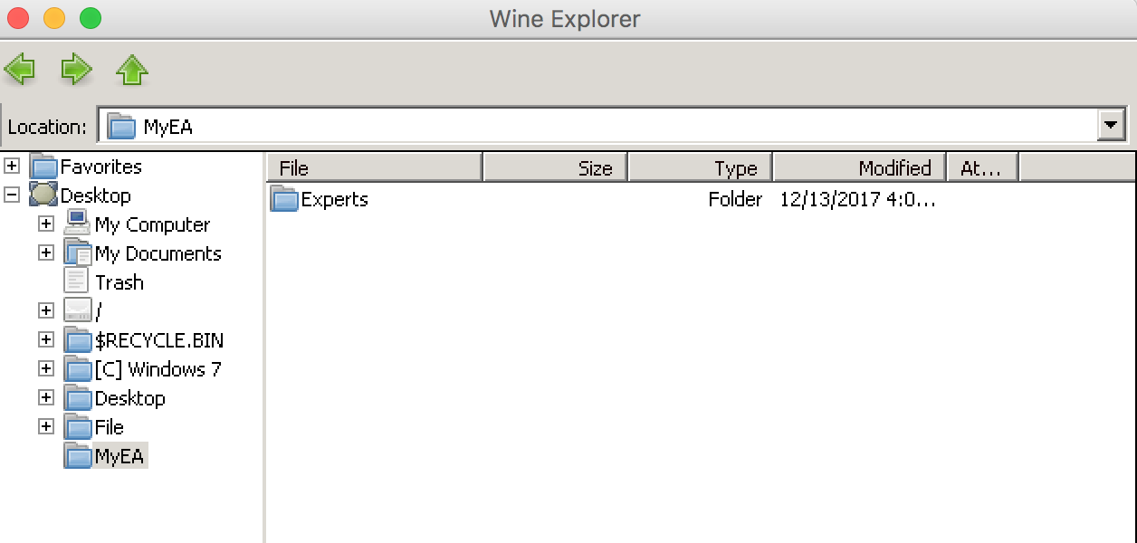Screen dimensions: 1137x543
Task: Select the Desktop subfolder in tree
Action: point(129,398)
